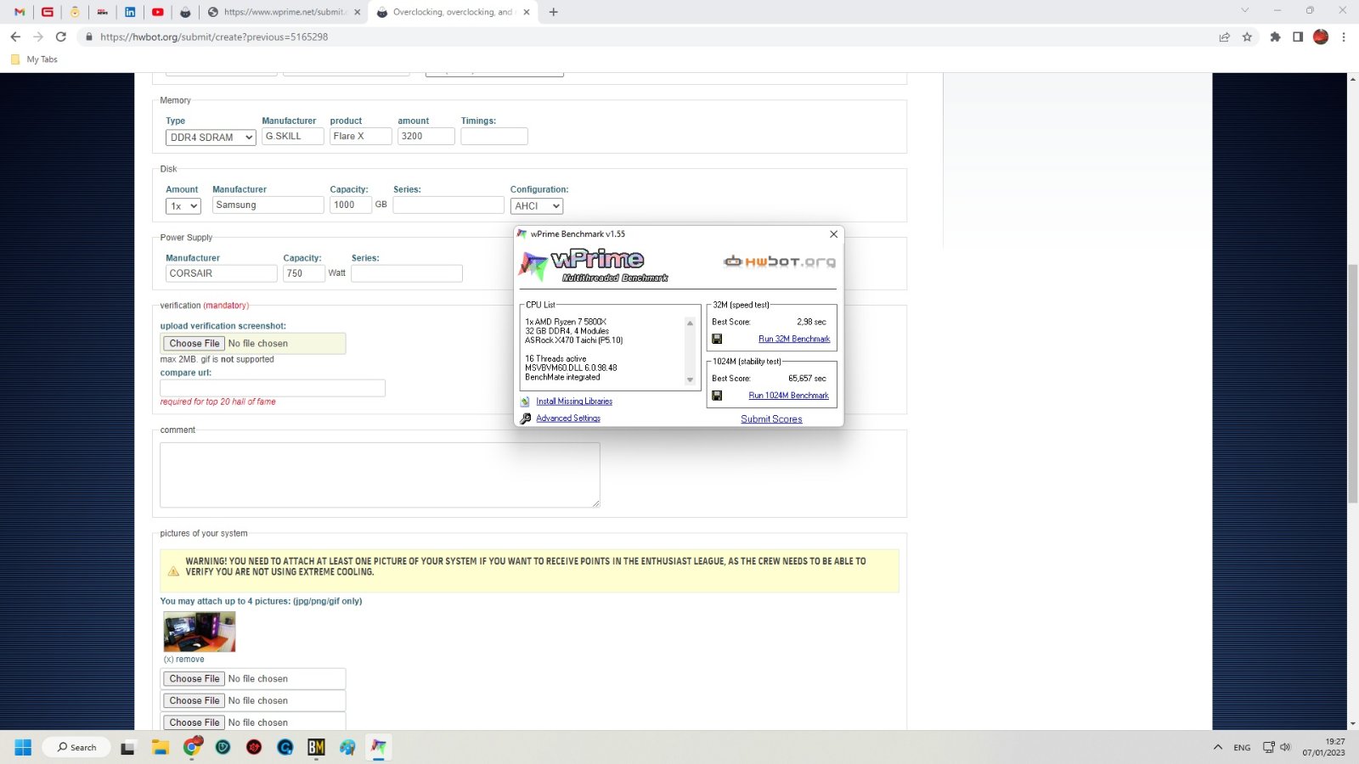1359x764 pixels.
Task: Click the address bar URL
Action: click(x=214, y=37)
